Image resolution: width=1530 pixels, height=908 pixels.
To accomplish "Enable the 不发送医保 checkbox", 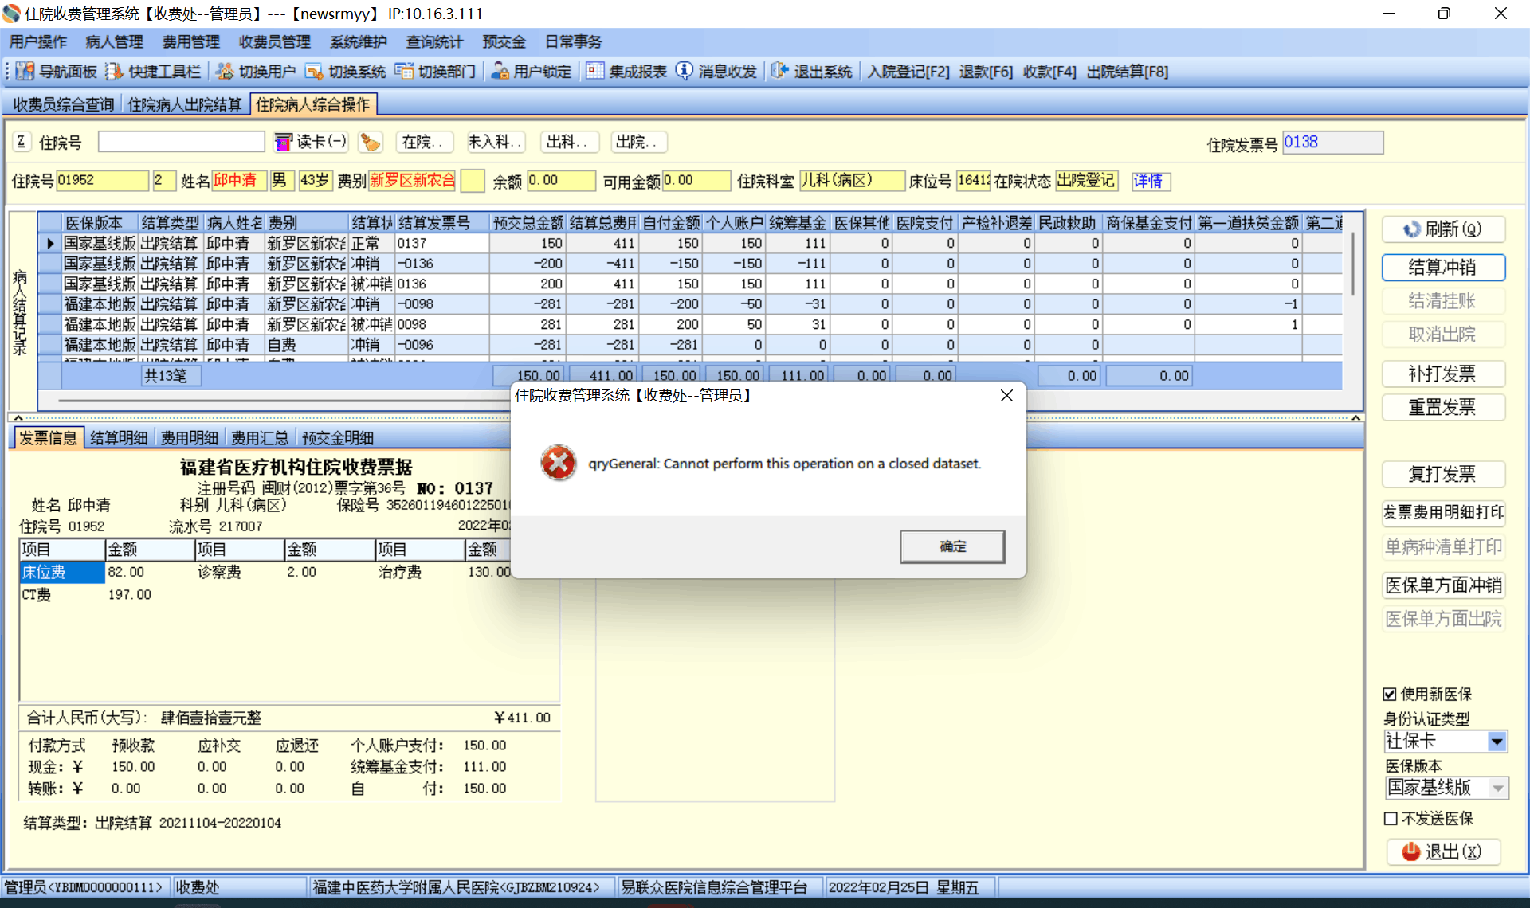I will (x=1391, y=819).
